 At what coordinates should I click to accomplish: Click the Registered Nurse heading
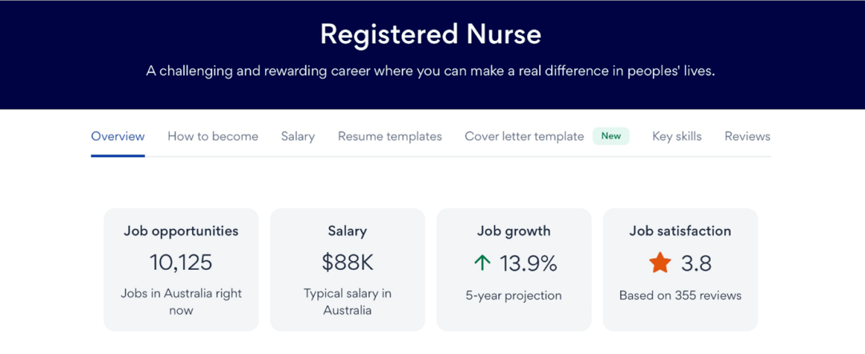click(431, 34)
